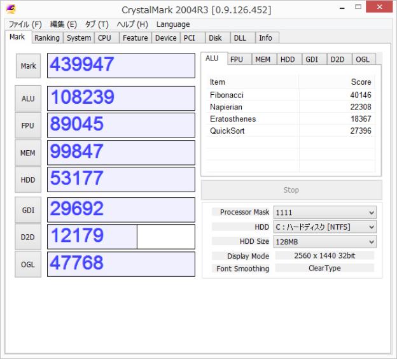Viewport: 397px width, 359px height.
Task: Expand the Processor Mask dropdown
Action: coord(325,213)
